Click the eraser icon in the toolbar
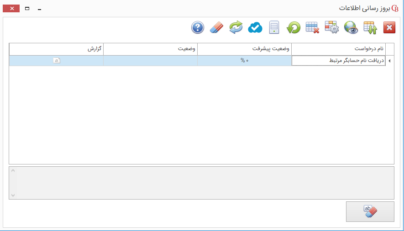Viewport: 404px width, 231px height. 216,28
